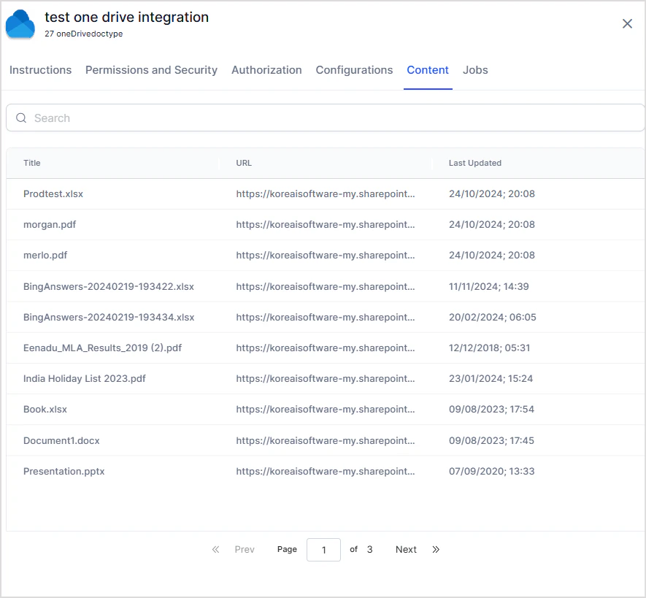Image resolution: width=646 pixels, height=598 pixels.
Task: Open URL in BingAnswers-20240219-193422.xlsx row
Action: coord(326,286)
